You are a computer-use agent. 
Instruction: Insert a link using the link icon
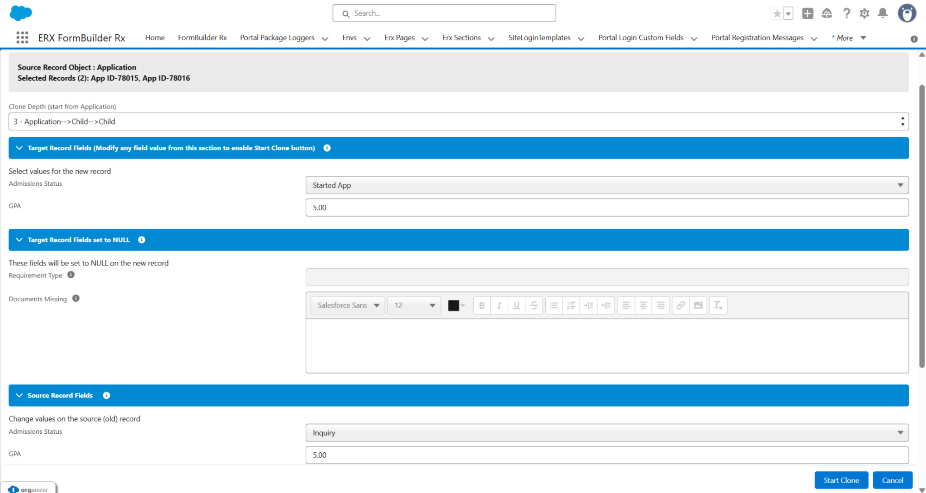pyautogui.click(x=680, y=305)
